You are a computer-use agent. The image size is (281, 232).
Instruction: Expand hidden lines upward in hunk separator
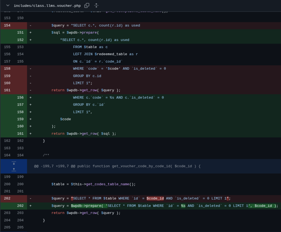coord(14,169)
